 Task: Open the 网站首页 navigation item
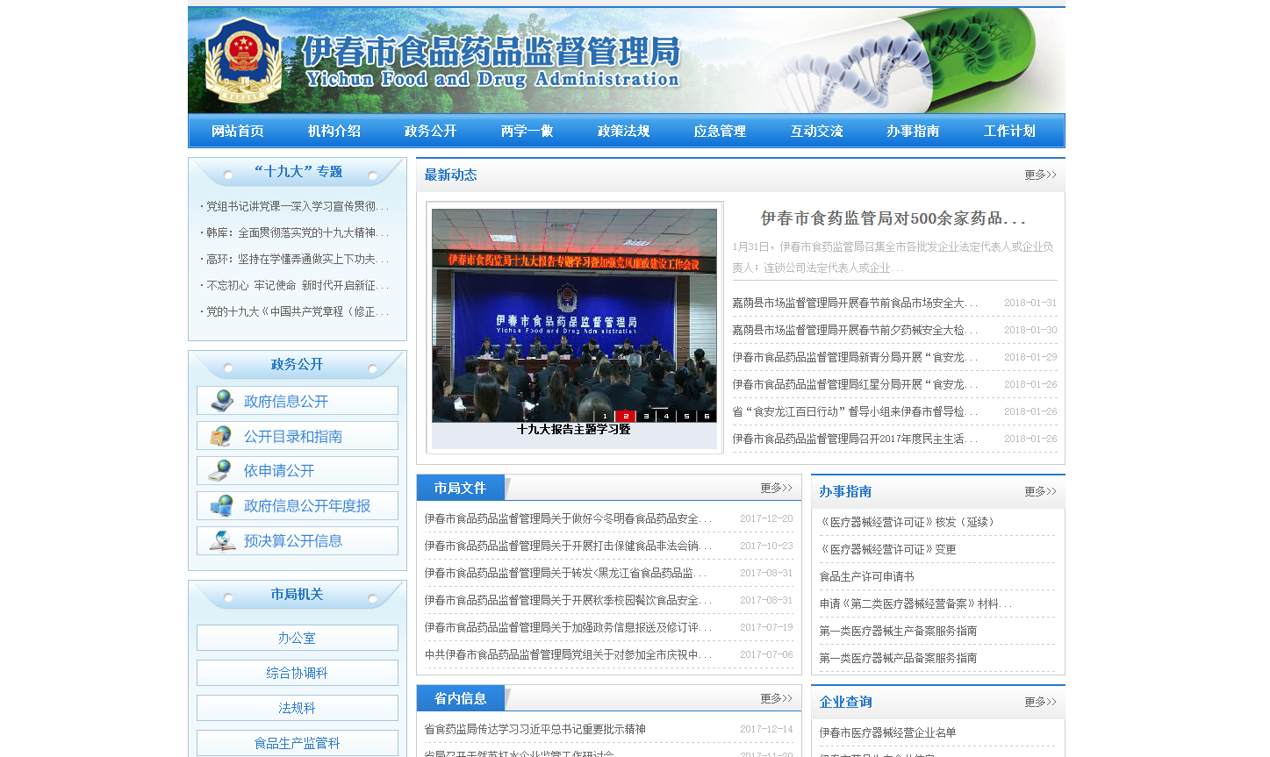tap(238, 131)
